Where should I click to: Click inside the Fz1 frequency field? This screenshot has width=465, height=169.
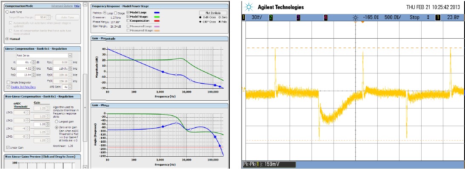pyautogui.click(x=24, y=68)
